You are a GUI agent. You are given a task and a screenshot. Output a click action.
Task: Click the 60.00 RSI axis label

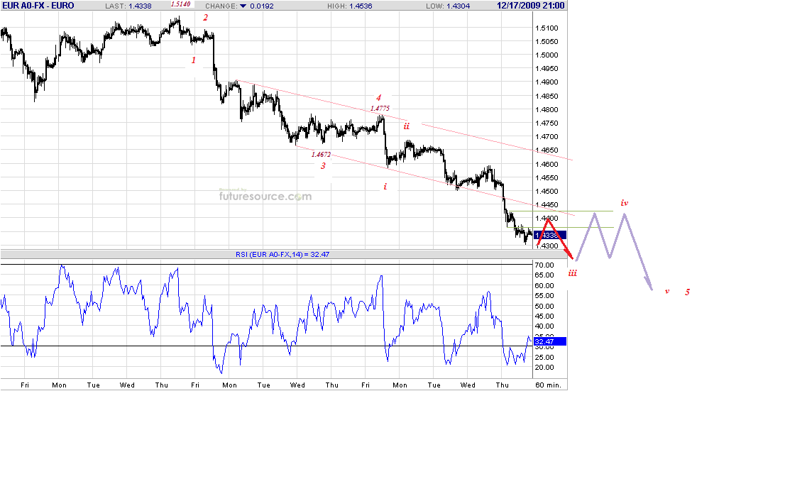[x=544, y=285]
